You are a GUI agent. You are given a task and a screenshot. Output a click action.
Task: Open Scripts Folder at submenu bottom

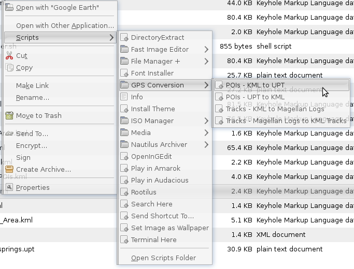pyautogui.click(x=165, y=258)
